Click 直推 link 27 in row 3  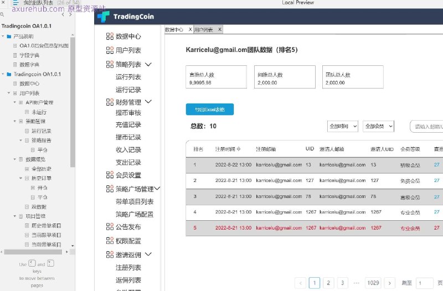(x=437, y=196)
